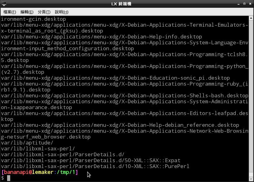Viewport: 254px width, 182px height.
Task: Open the 說明(H) help menu
Action: click(x=61, y=12)
